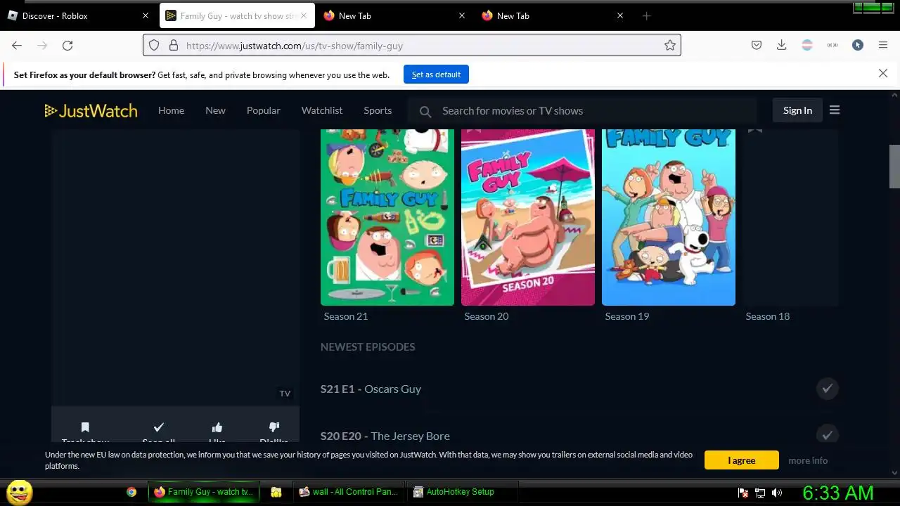Click the search magnifier icon

click(x=425, y=111)
